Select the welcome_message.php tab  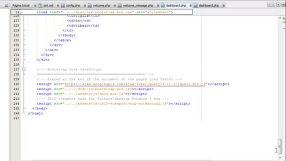tap(138, 5)
